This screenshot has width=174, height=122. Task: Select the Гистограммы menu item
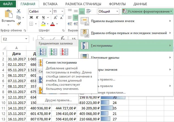(x=126, y=46)
